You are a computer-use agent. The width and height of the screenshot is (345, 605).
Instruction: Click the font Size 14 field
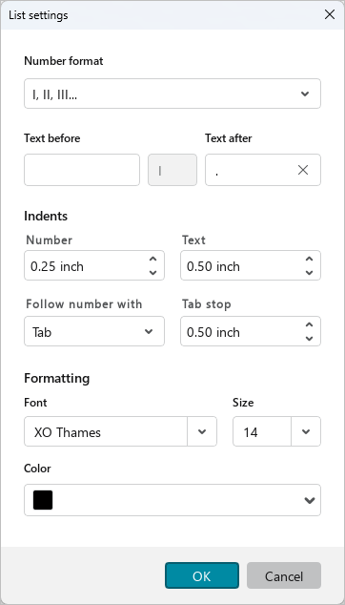pyautogui.click(x=262, y=431)
